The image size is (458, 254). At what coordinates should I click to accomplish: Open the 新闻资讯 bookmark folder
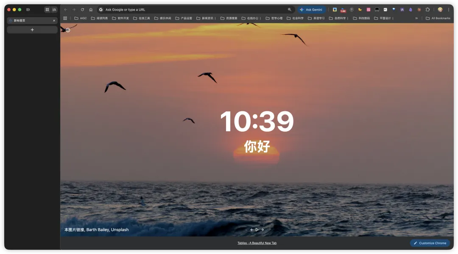click(206, 18)
